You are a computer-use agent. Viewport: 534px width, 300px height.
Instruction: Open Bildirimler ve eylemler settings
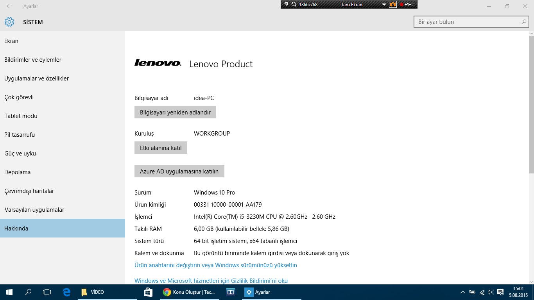(x=63, y=60)
